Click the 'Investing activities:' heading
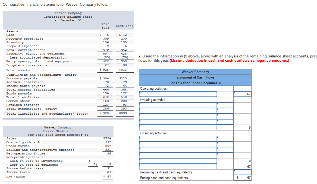 point(153,100)
